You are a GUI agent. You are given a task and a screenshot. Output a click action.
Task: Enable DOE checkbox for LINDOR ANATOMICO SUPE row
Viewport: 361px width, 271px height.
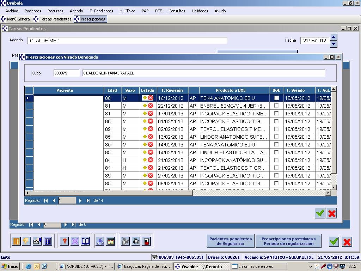click(x=276, y=137)
